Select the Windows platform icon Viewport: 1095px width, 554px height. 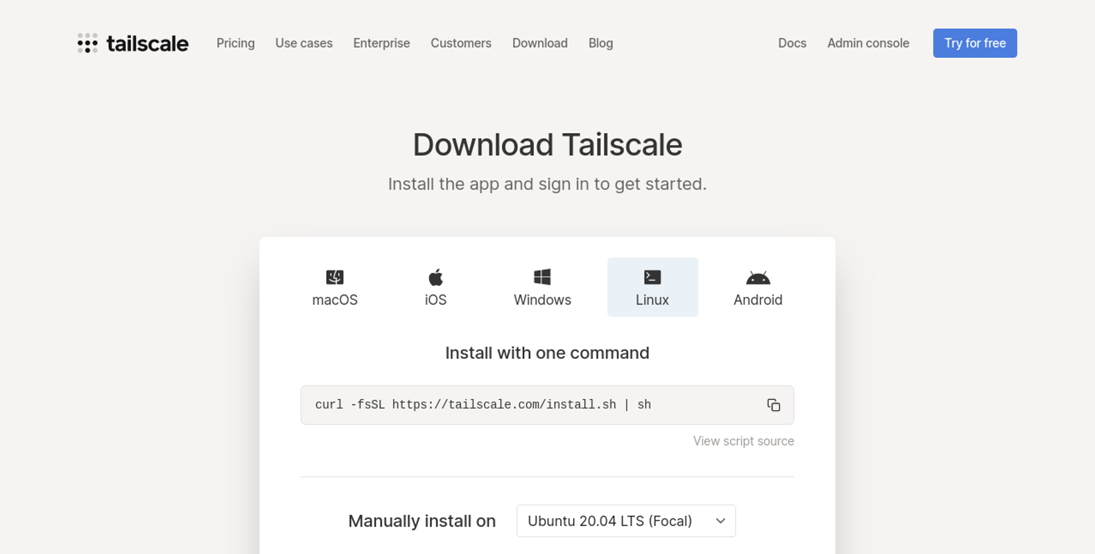pyautogui.click(x=541, y=277)
